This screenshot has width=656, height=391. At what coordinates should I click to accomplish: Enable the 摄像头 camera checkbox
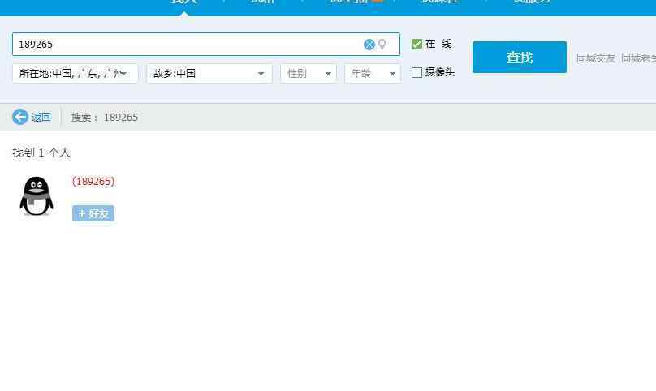(x=416, y=72)
